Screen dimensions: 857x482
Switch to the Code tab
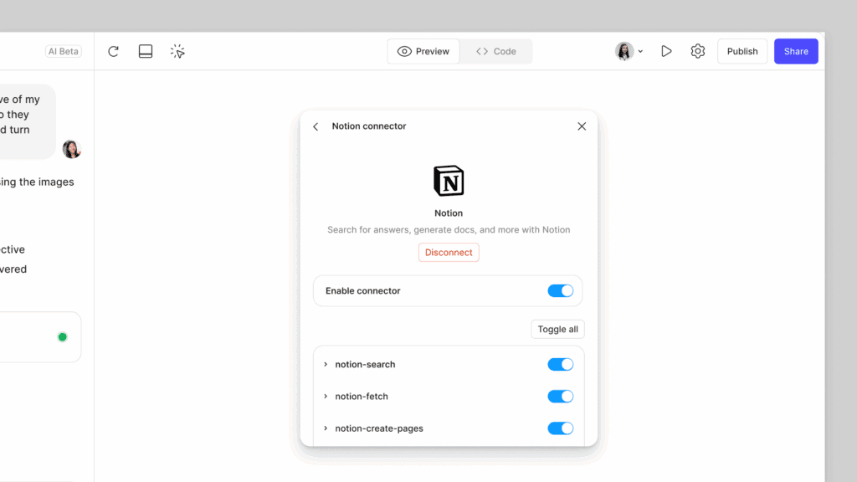tap(495, 51)
